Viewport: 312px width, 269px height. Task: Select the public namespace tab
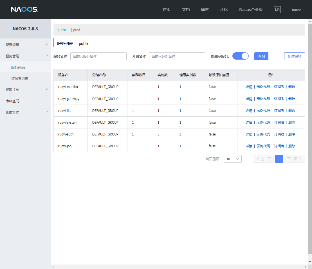pos(62,30)
